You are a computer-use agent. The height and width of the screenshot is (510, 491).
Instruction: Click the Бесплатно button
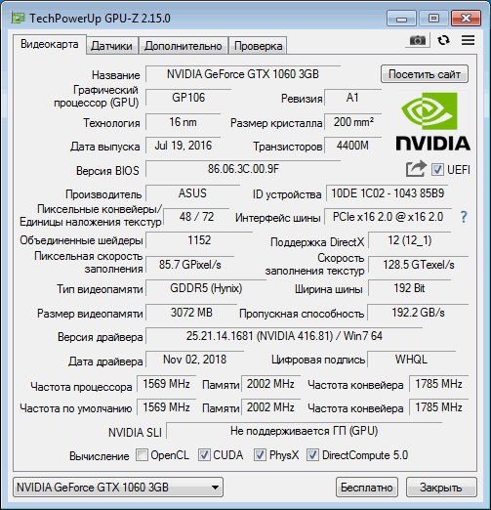367,488
